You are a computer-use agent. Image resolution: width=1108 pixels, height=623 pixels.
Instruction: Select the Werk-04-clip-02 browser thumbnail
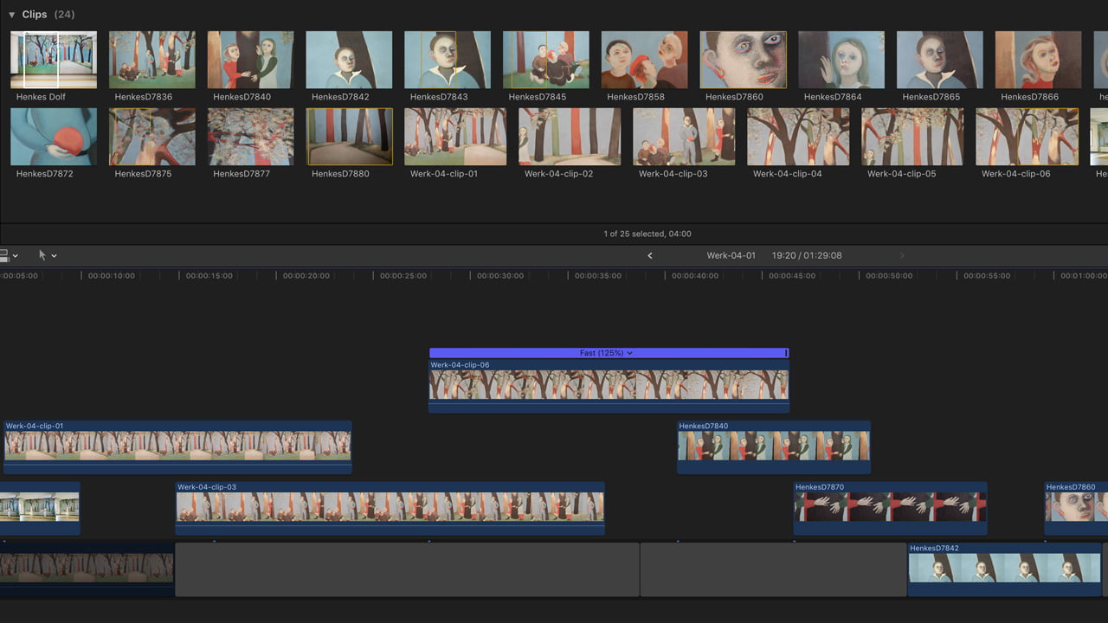(x=570, y=137)
